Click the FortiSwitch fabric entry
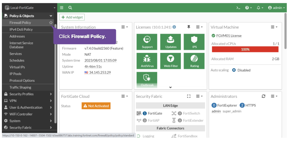287x144 pixels. [x=186, y=114]
